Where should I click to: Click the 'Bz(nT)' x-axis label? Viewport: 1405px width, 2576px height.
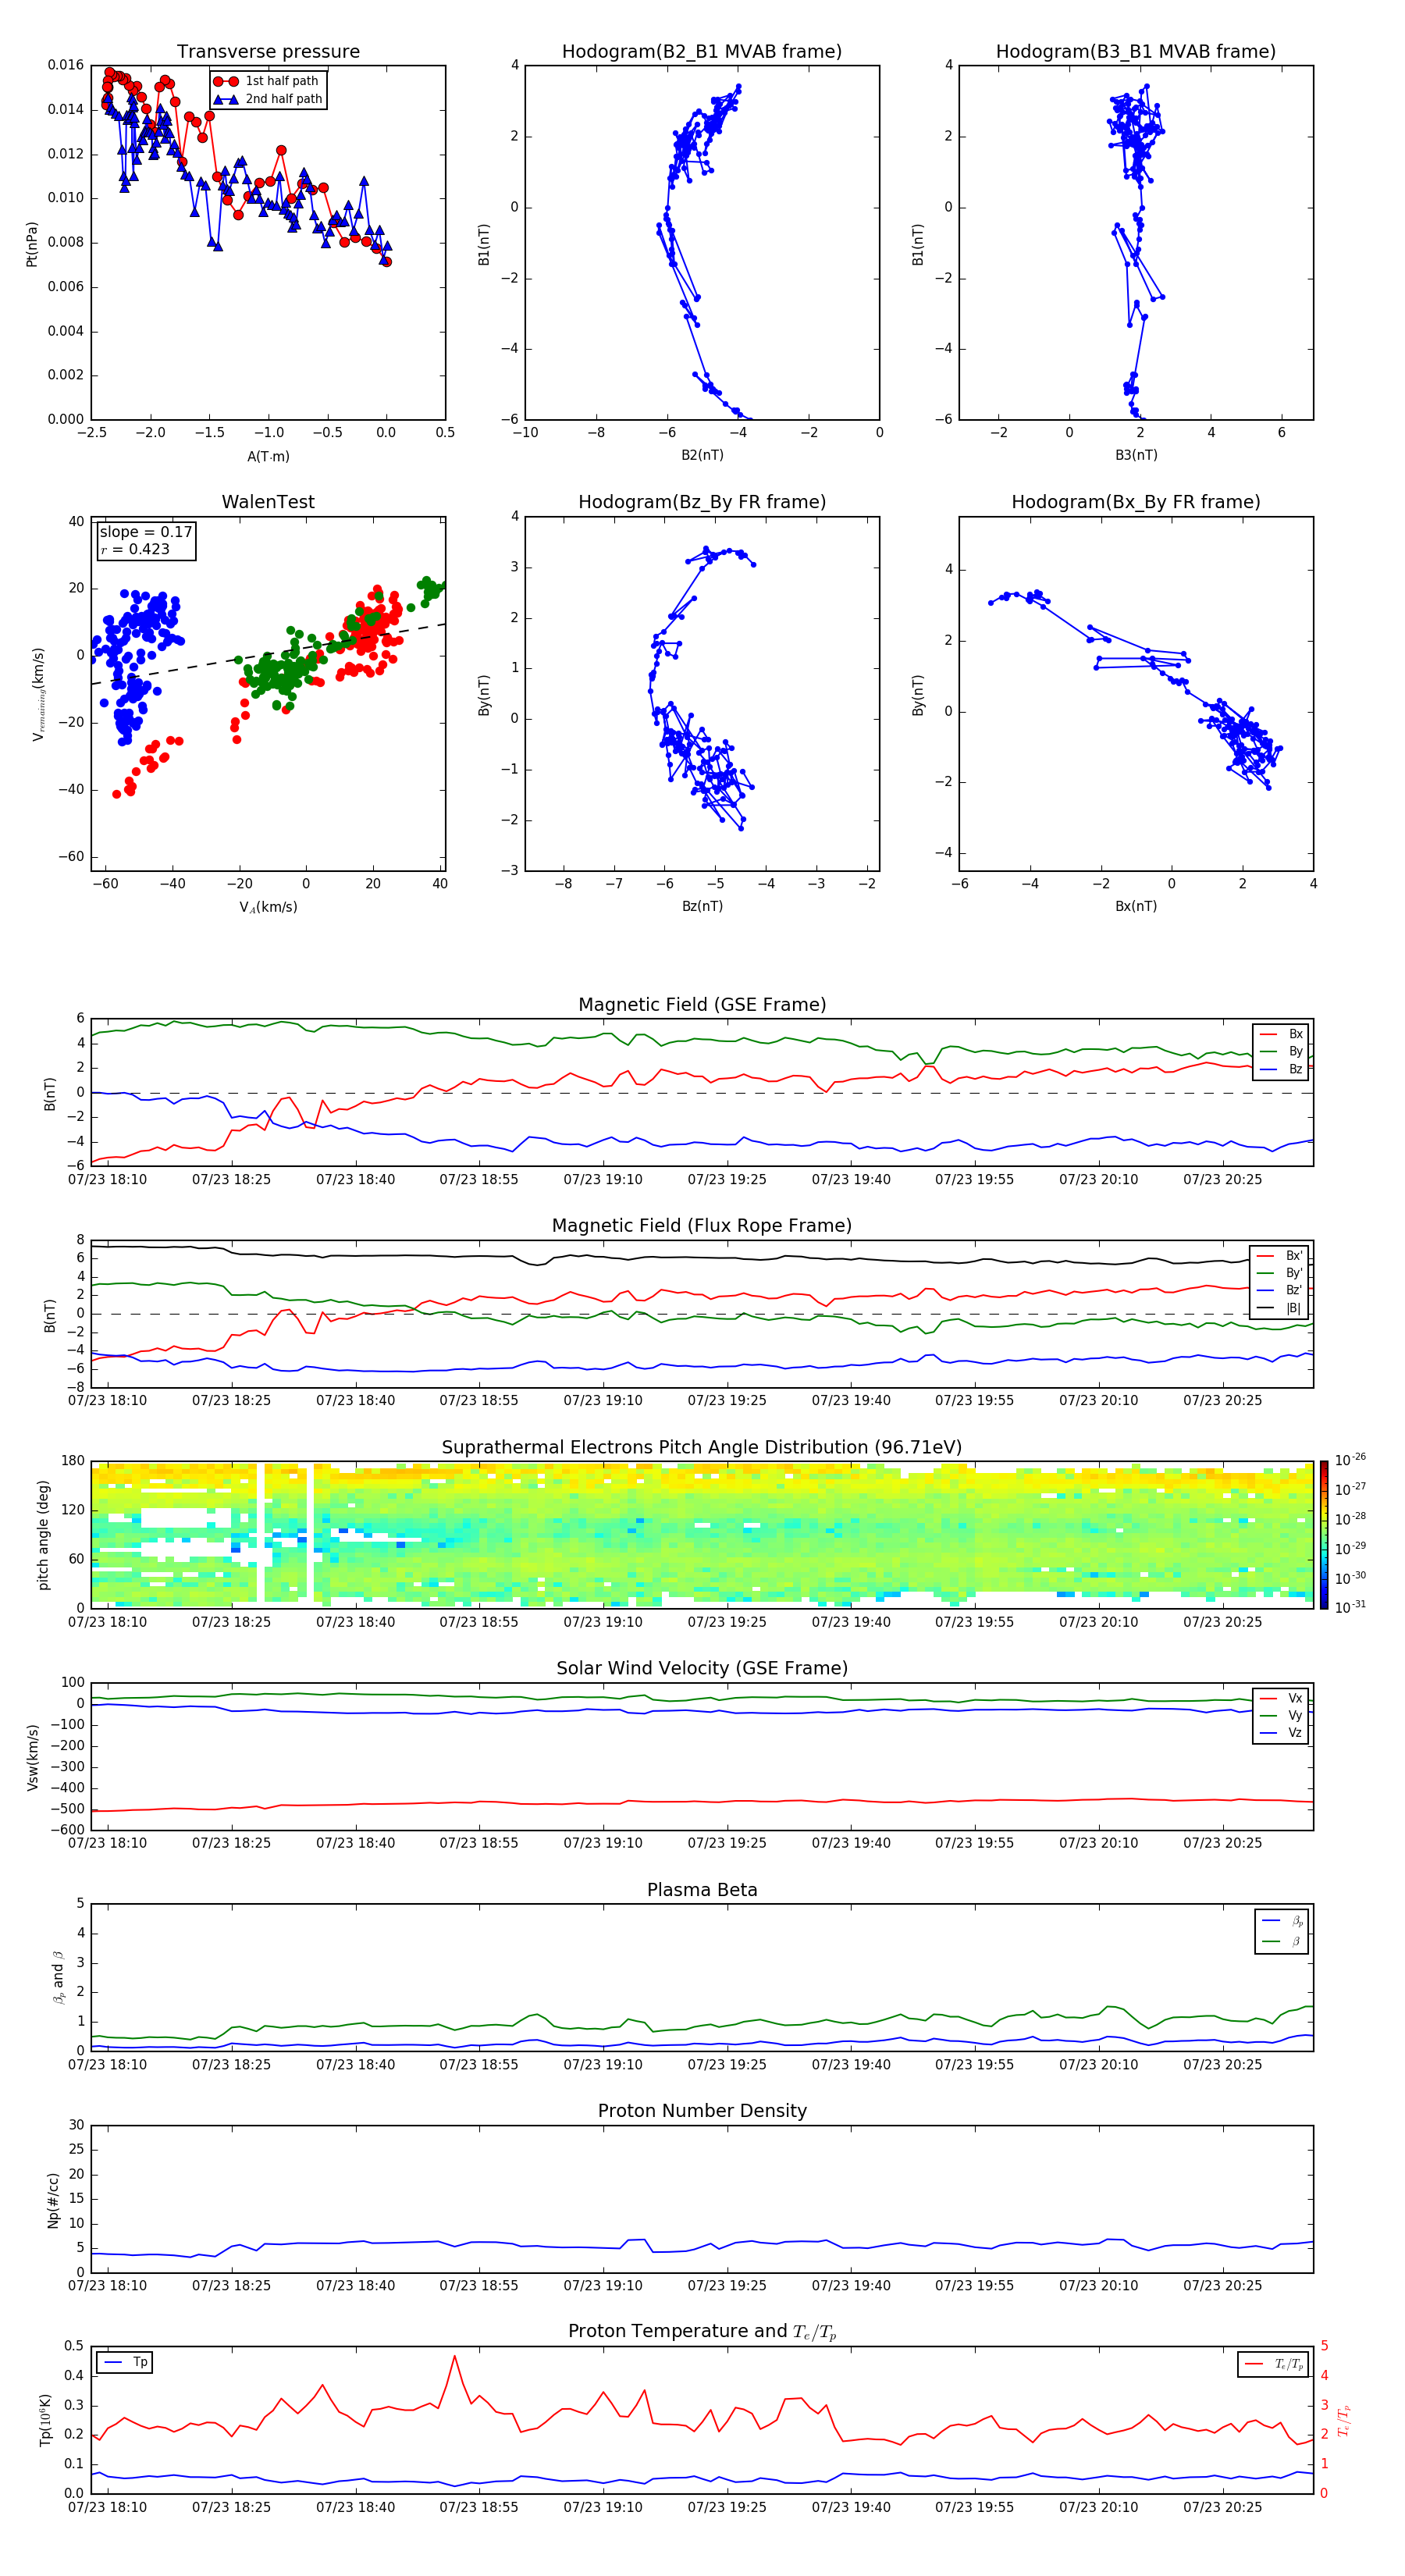click(x=702, y=906)
